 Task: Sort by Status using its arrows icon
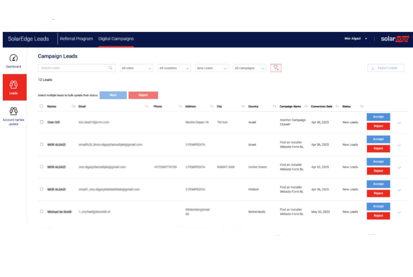362,106
